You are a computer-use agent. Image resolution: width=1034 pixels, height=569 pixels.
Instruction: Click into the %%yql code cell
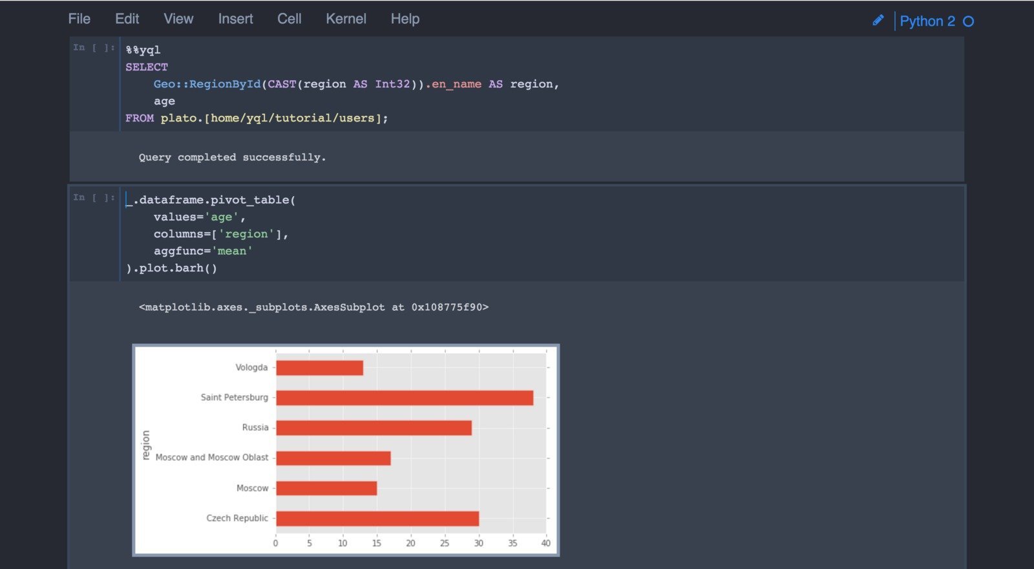pos(542,84)
